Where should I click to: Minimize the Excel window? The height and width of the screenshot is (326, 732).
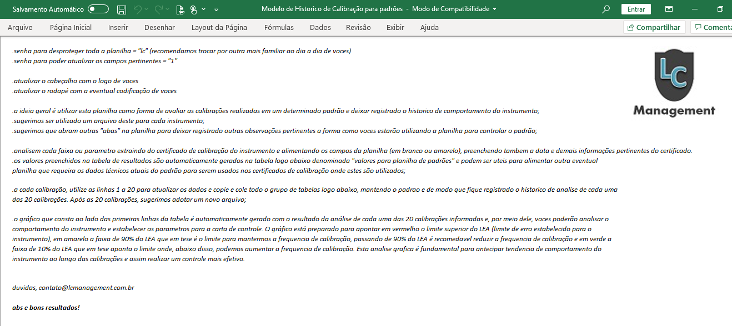(x=694, y=9)
